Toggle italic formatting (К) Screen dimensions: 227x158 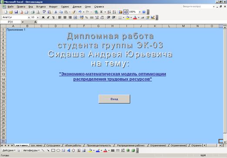(48, 17)
